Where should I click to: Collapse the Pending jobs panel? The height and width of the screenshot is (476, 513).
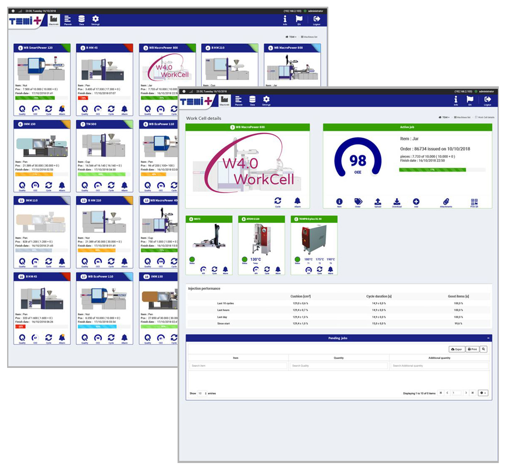tap(488, 338)
